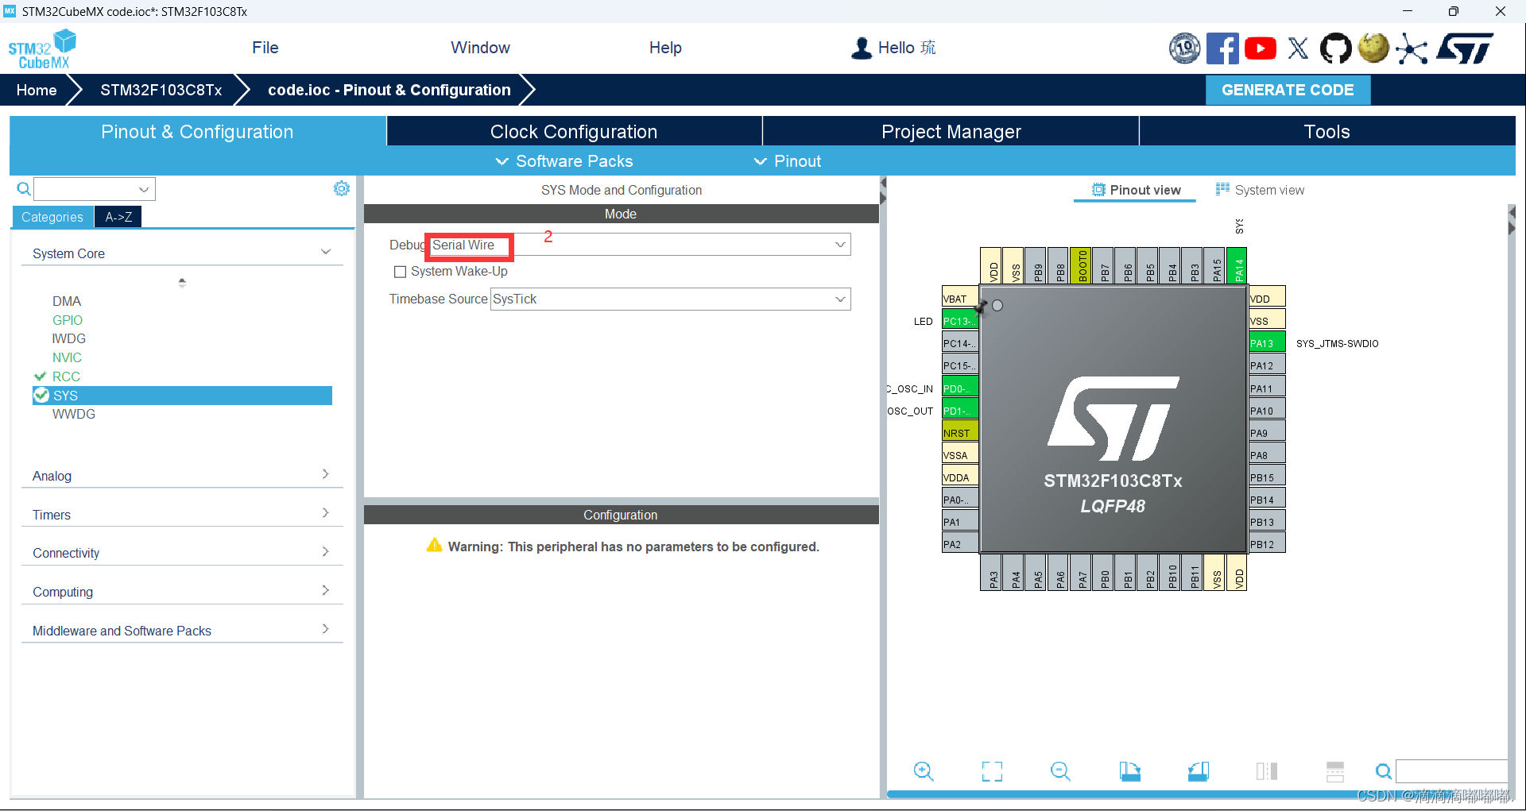Click the ST logo in the header

(1465, 48)
